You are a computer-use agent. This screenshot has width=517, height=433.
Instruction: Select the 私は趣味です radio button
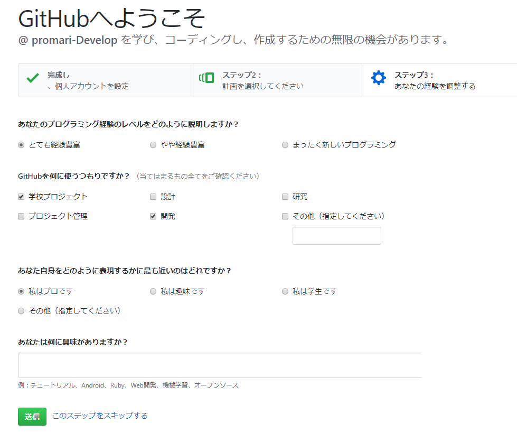coord(153,291)
